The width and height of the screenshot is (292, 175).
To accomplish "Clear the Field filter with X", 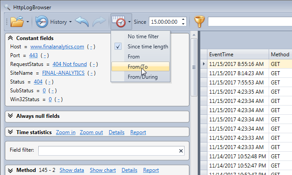I will [x=181, y=151].
